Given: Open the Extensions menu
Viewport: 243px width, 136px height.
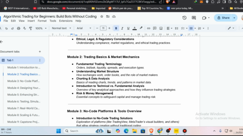Looking at the screenshot, I should pyautogui.click(x=66, y=21).
